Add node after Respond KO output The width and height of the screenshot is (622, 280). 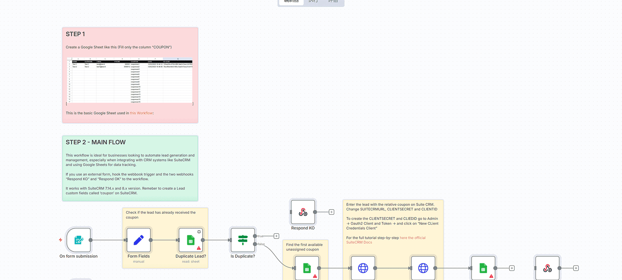pos(331,212)
